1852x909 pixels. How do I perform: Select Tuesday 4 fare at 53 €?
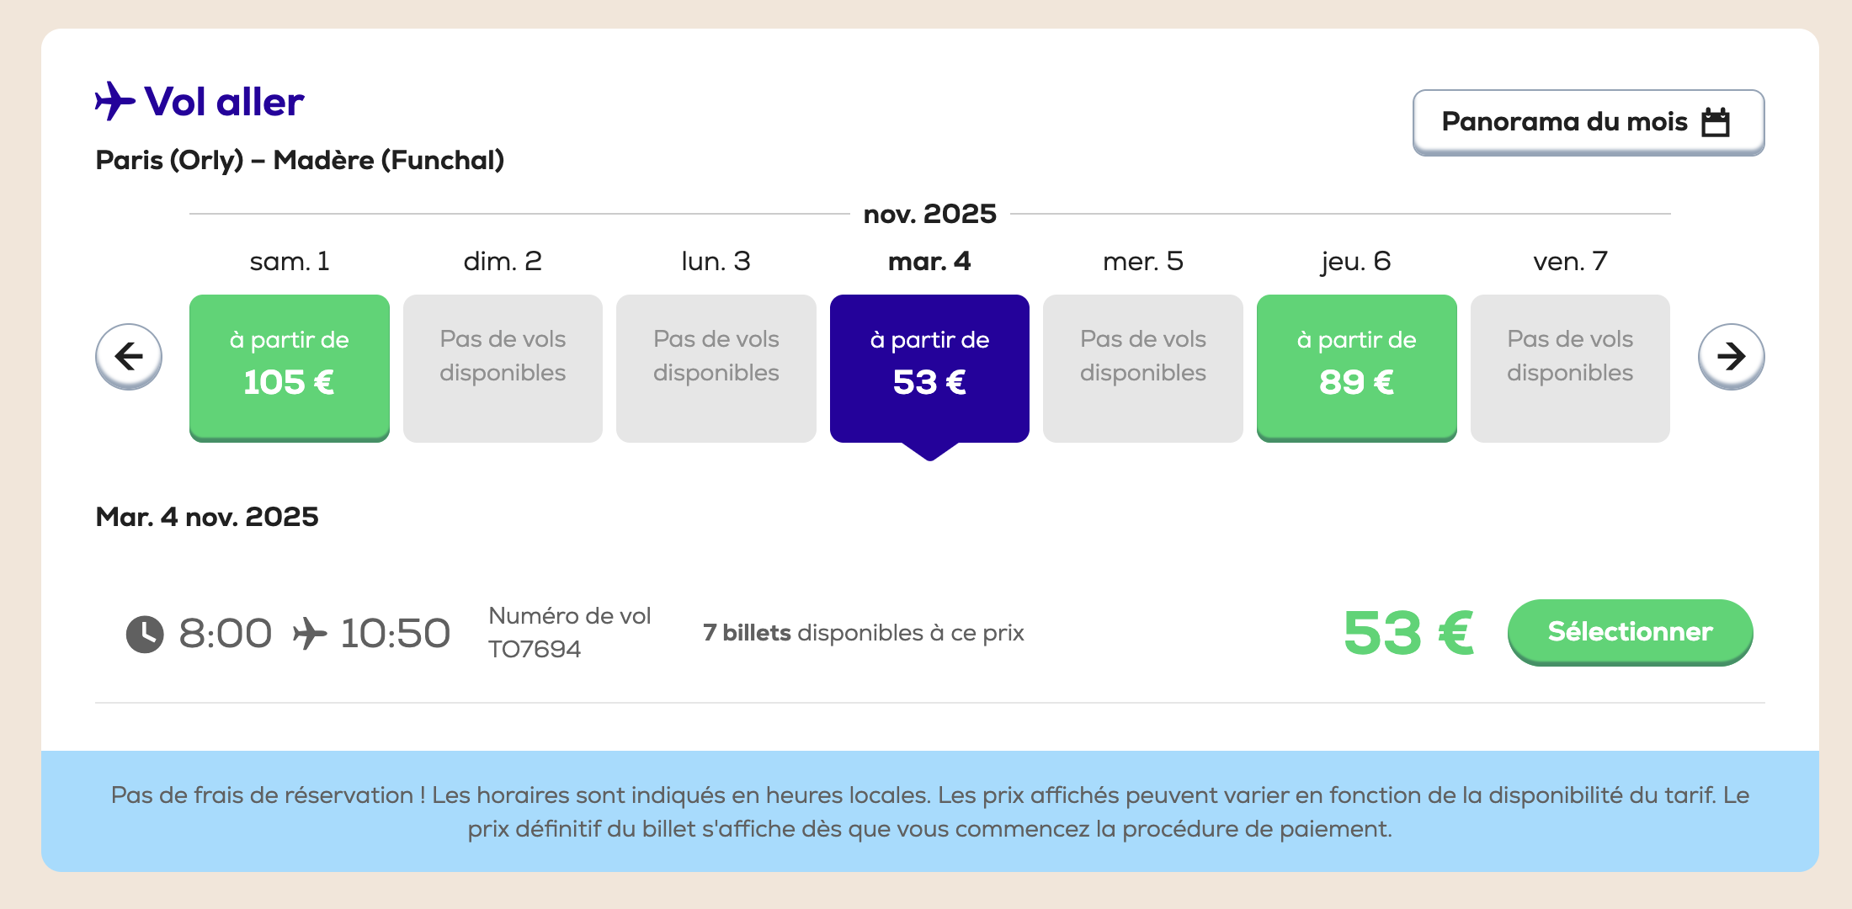click(x=929, y=367)
